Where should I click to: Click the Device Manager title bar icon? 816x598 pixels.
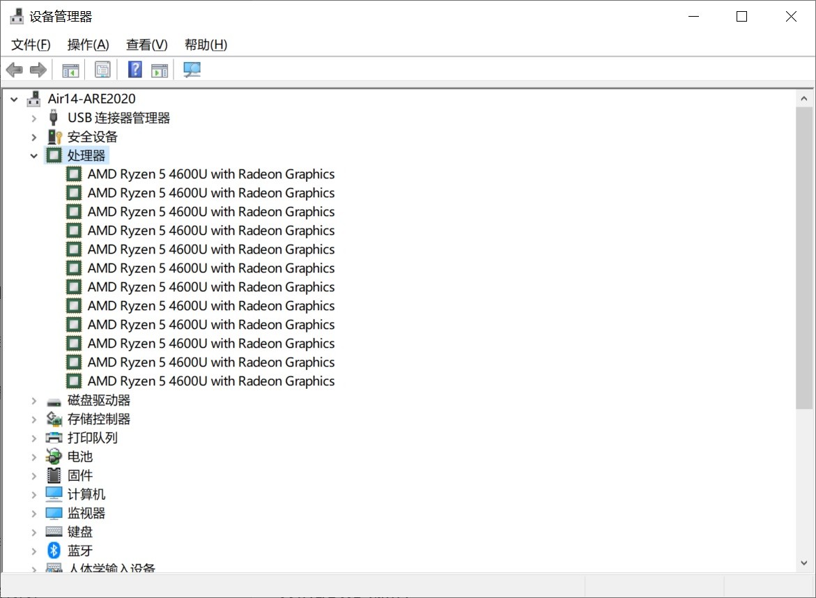(17, 16)
